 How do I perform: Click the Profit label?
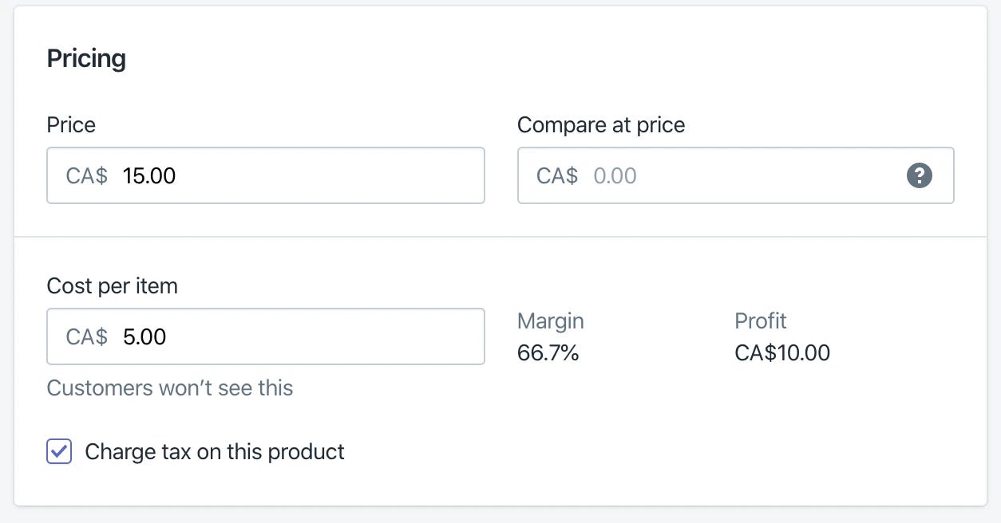[x=760, y=320]
